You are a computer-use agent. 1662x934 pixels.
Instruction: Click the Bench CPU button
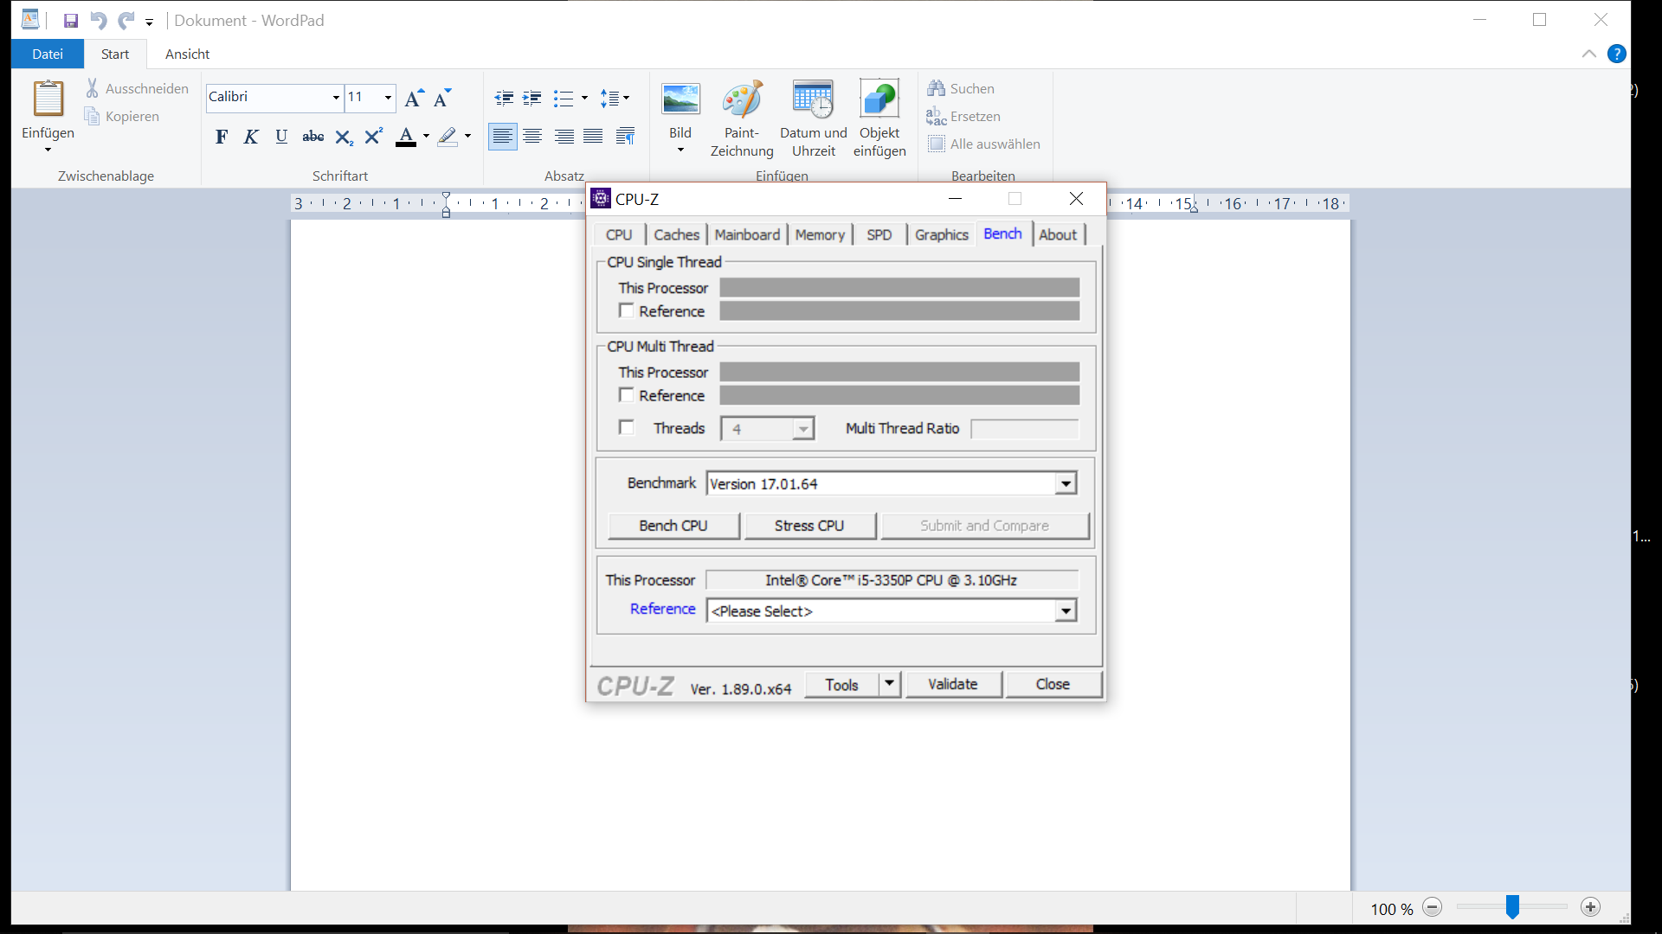(x=673, y=526)
